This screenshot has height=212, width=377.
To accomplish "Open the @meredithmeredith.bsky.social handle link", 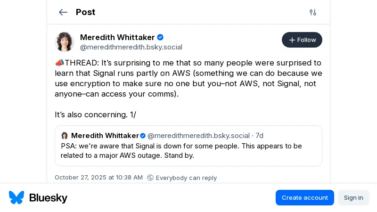I will (x=131, y=47).
